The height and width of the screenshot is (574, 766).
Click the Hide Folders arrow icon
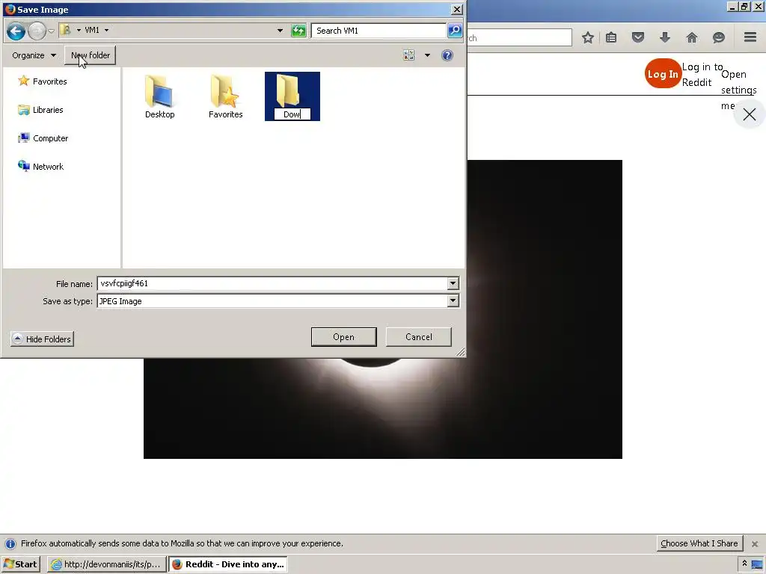coord(18,339)
